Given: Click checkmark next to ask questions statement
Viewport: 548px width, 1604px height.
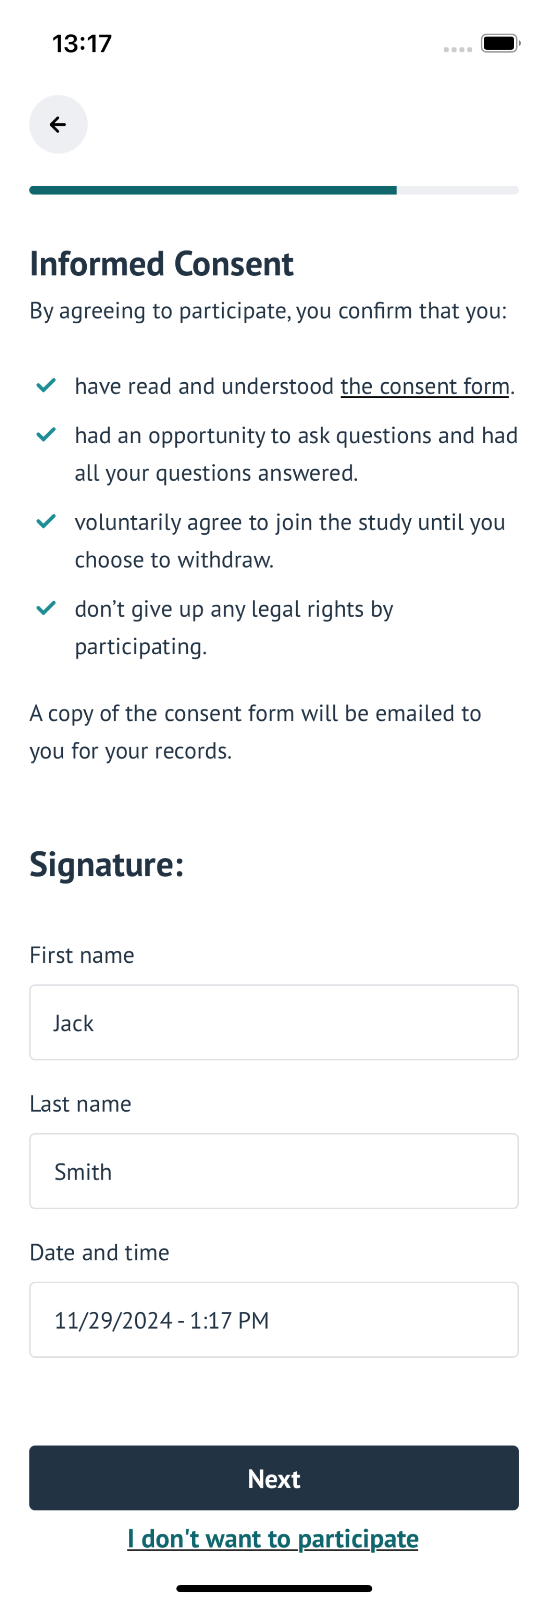Looking at the screenshot, I should [47, 435].
